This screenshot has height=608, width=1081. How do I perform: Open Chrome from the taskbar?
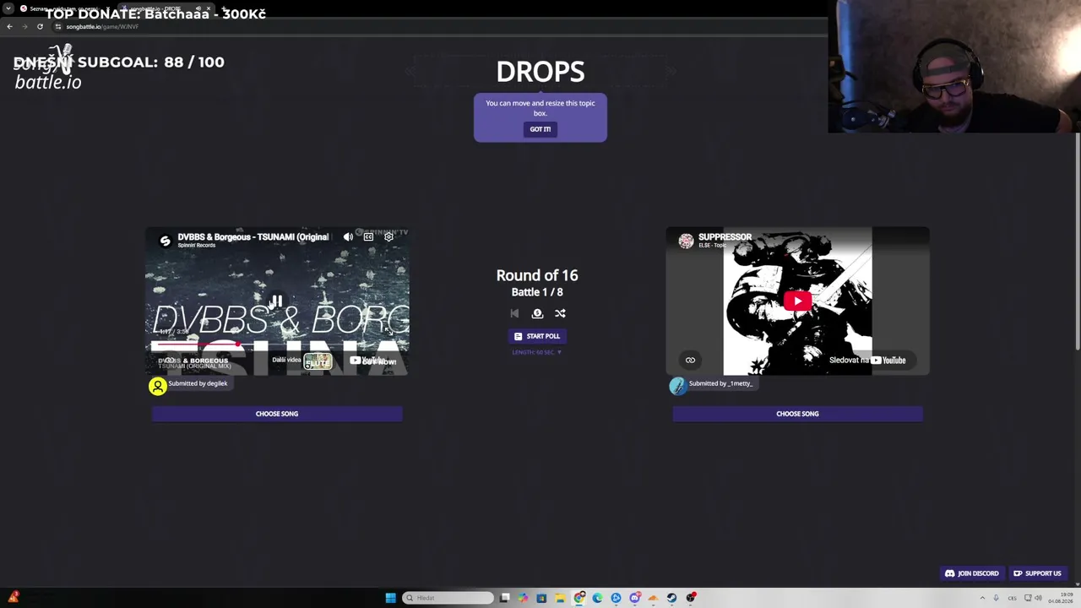pos(579,598)
